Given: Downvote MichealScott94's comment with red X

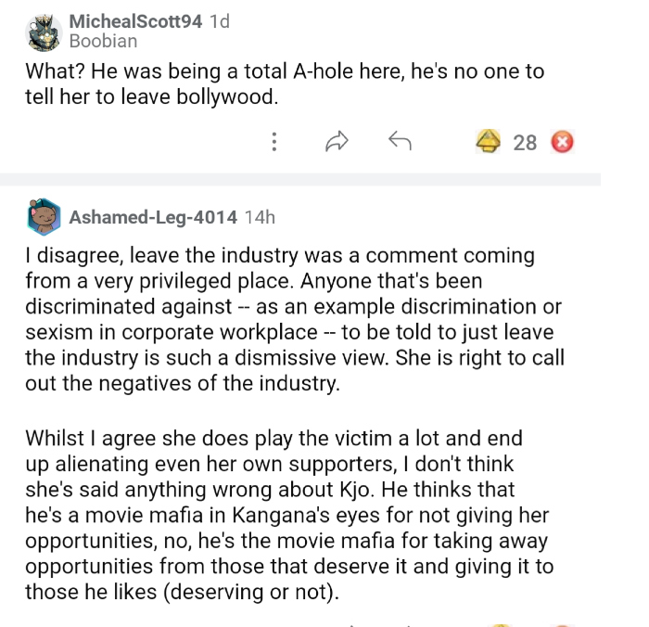Looking at the screenshot, I should [x=562, y=142].
